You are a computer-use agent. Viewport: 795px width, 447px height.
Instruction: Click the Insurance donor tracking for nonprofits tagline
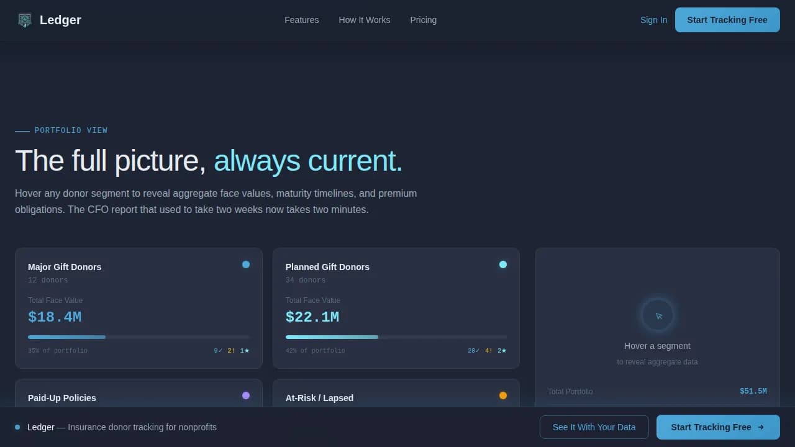point(142,427)
